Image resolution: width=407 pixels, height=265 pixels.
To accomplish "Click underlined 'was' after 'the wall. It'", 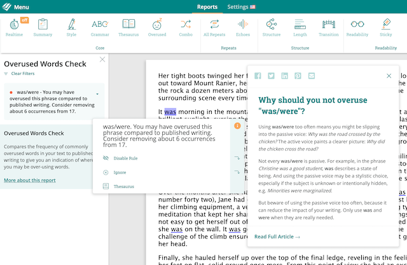I will pos(235,229).
